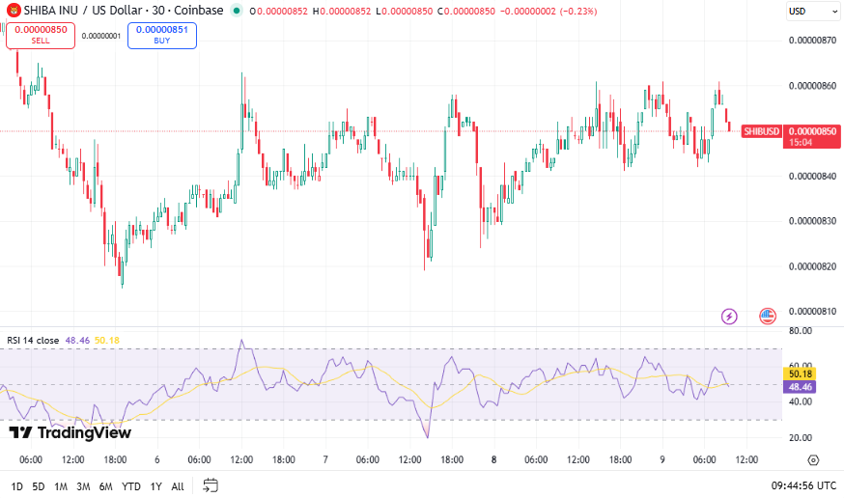
Task: Click the price change -0.00000002 (-0.23%)
Action: pyautogui.click(x=549, y=11)
